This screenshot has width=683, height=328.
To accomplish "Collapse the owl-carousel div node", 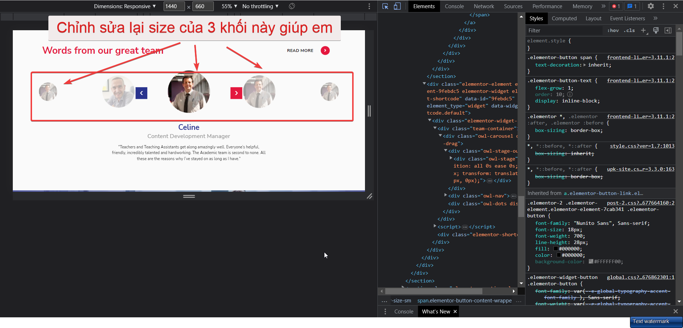I will click(x=440, y=136).
